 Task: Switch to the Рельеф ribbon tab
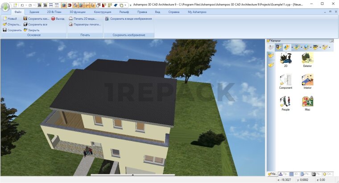click(118, 12)
